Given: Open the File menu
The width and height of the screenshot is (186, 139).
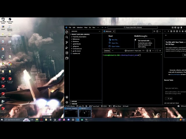Looking at the screenshot, I should pyautogui.click(x=70, y=28).
